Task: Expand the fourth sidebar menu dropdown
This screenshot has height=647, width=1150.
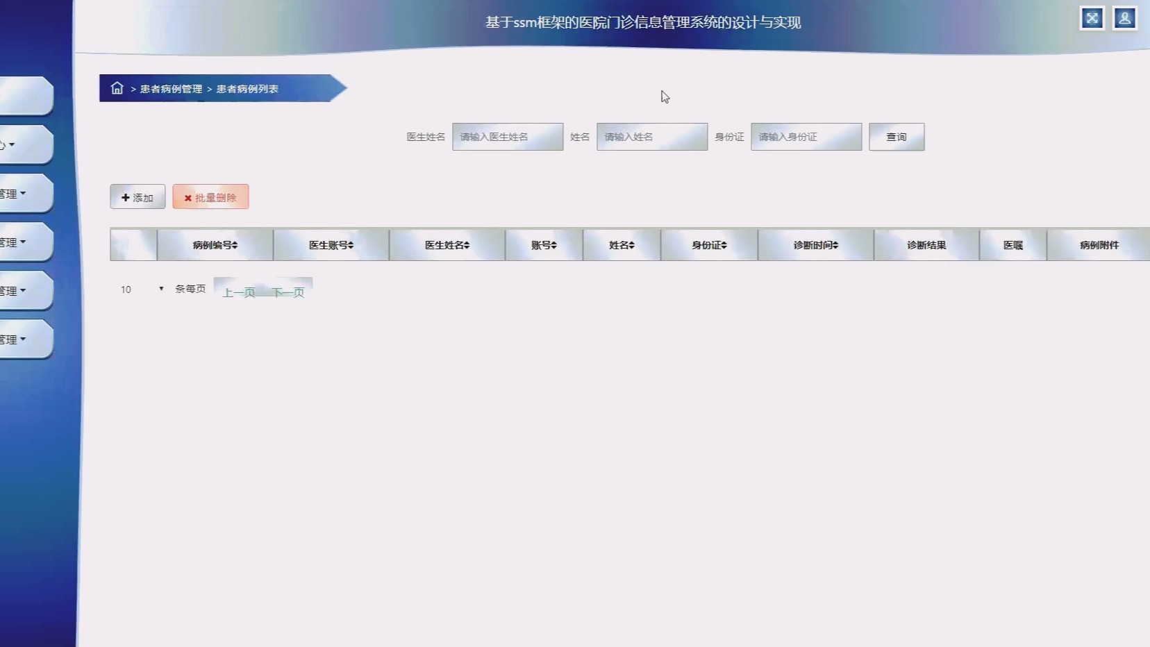Action: [x=26, y=242]
